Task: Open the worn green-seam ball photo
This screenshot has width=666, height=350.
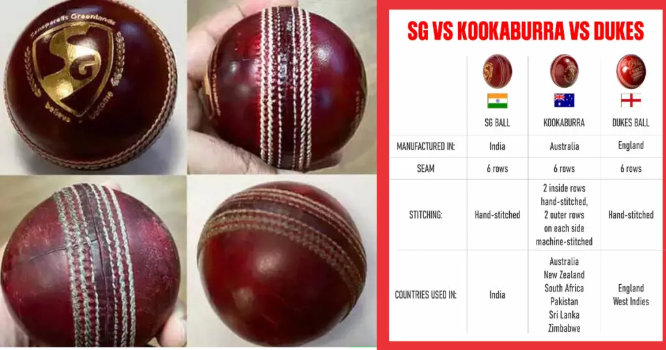Action: coord(93,263)
